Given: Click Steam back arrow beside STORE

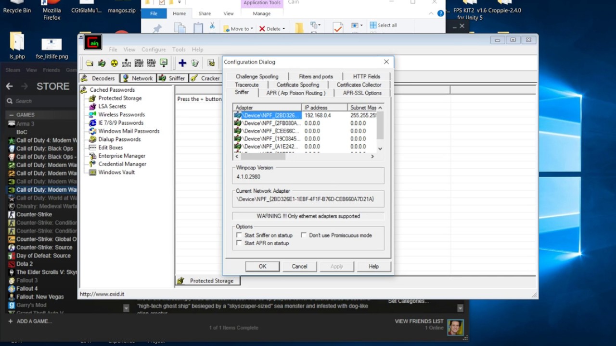Looking at the screenshot, I should pyautogui.click(x=9, y=86).
